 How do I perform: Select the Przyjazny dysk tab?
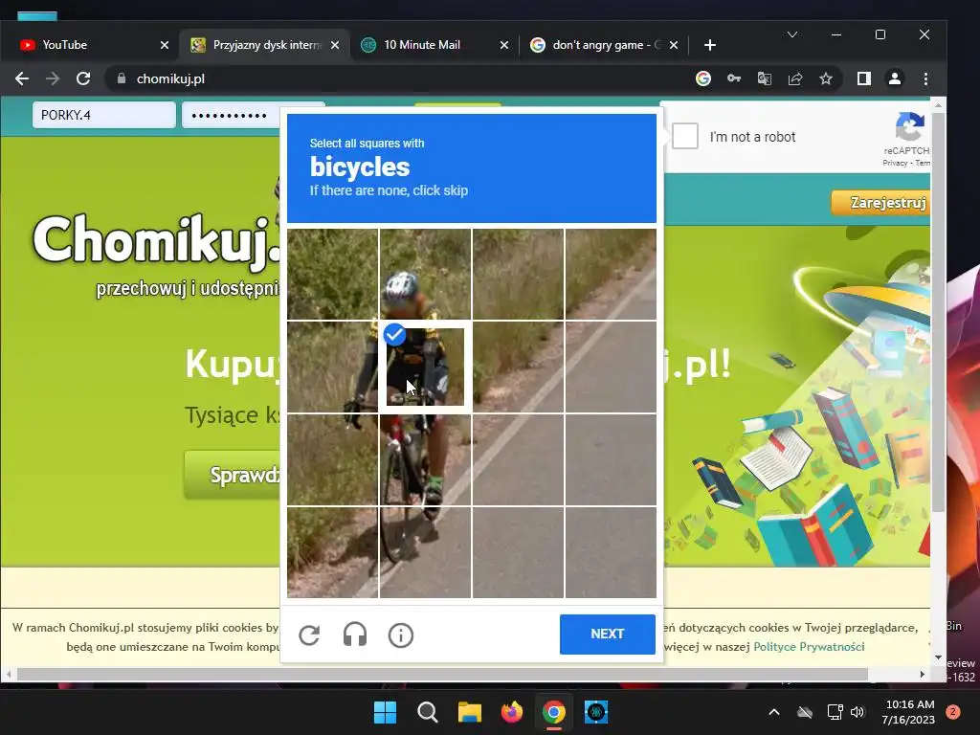[x=262, y=45]
